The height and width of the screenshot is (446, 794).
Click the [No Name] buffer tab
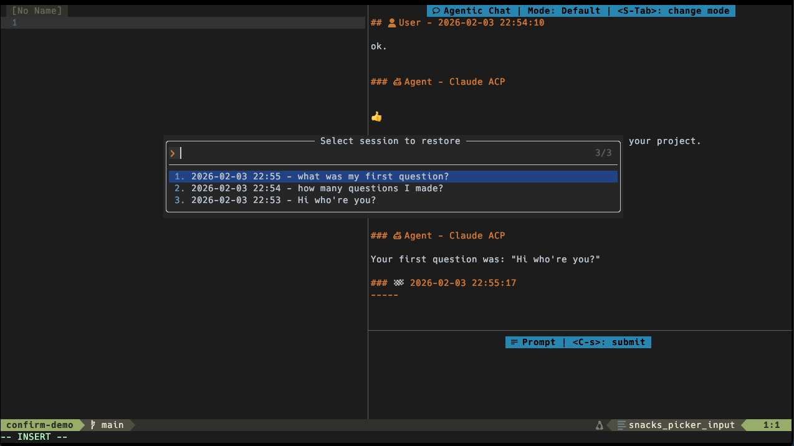click(x=36, y=11)
